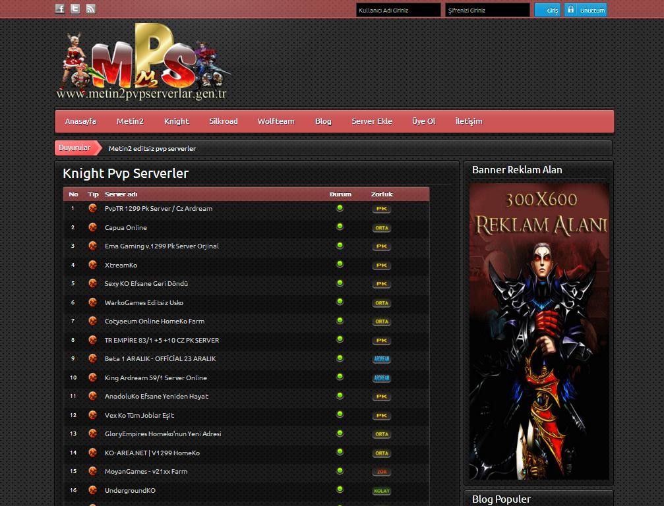Click Knight type icon for PvpTR 1299
Viewport: 664px width, 506px height.
(x=93, y=208)
